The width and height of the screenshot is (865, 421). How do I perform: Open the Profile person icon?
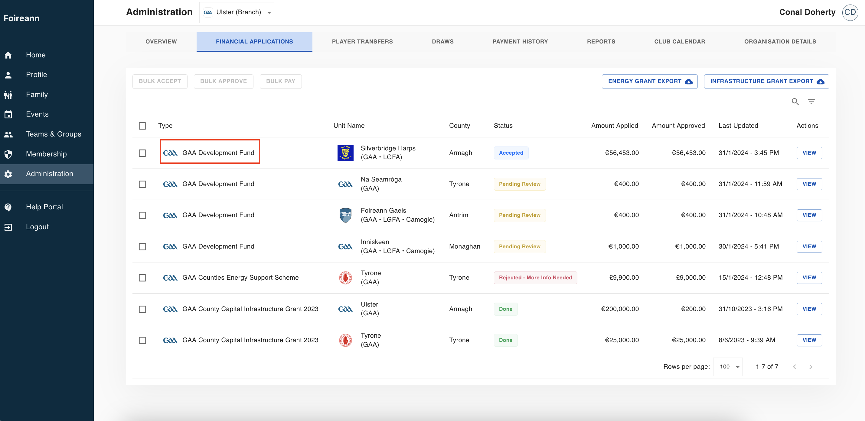tap(8, 75)
